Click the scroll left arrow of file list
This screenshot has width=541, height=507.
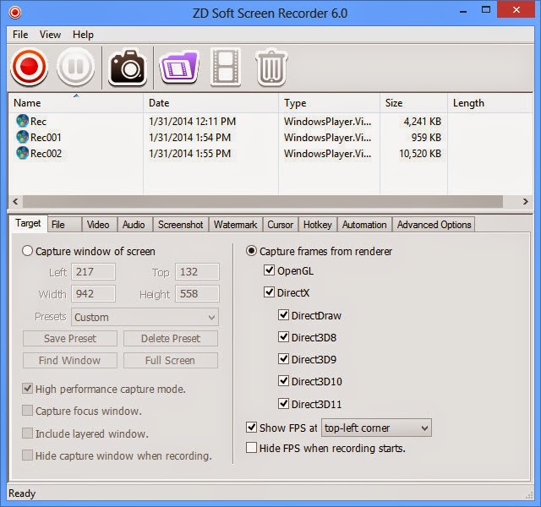(15, 201)
